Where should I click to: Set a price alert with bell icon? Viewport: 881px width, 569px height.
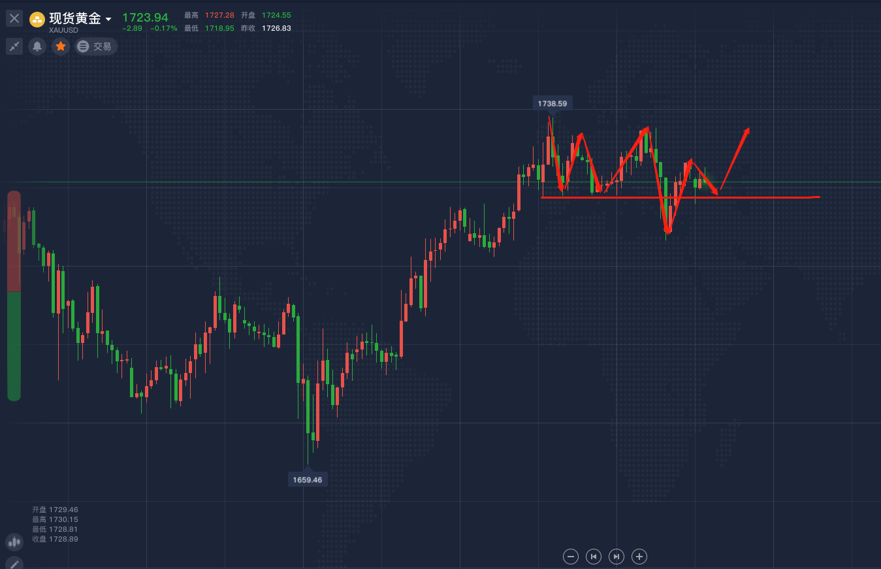coord(37,46)
